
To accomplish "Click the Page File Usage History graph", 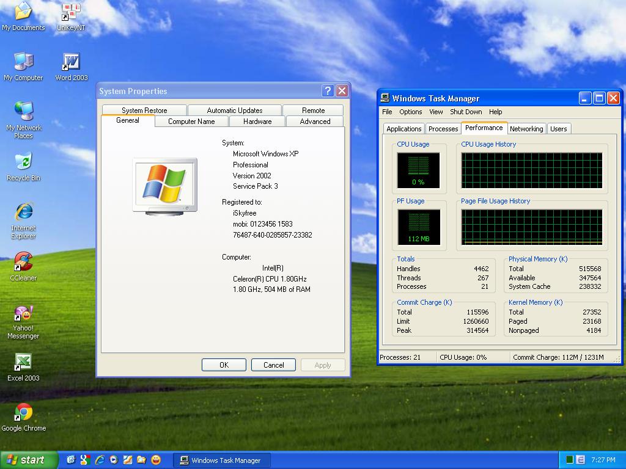I will (532, 227).
